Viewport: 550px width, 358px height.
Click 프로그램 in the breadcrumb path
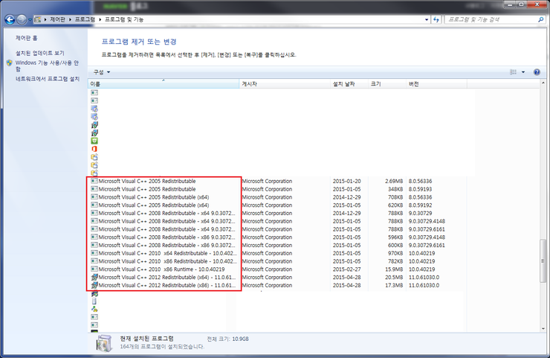(85, 19)
